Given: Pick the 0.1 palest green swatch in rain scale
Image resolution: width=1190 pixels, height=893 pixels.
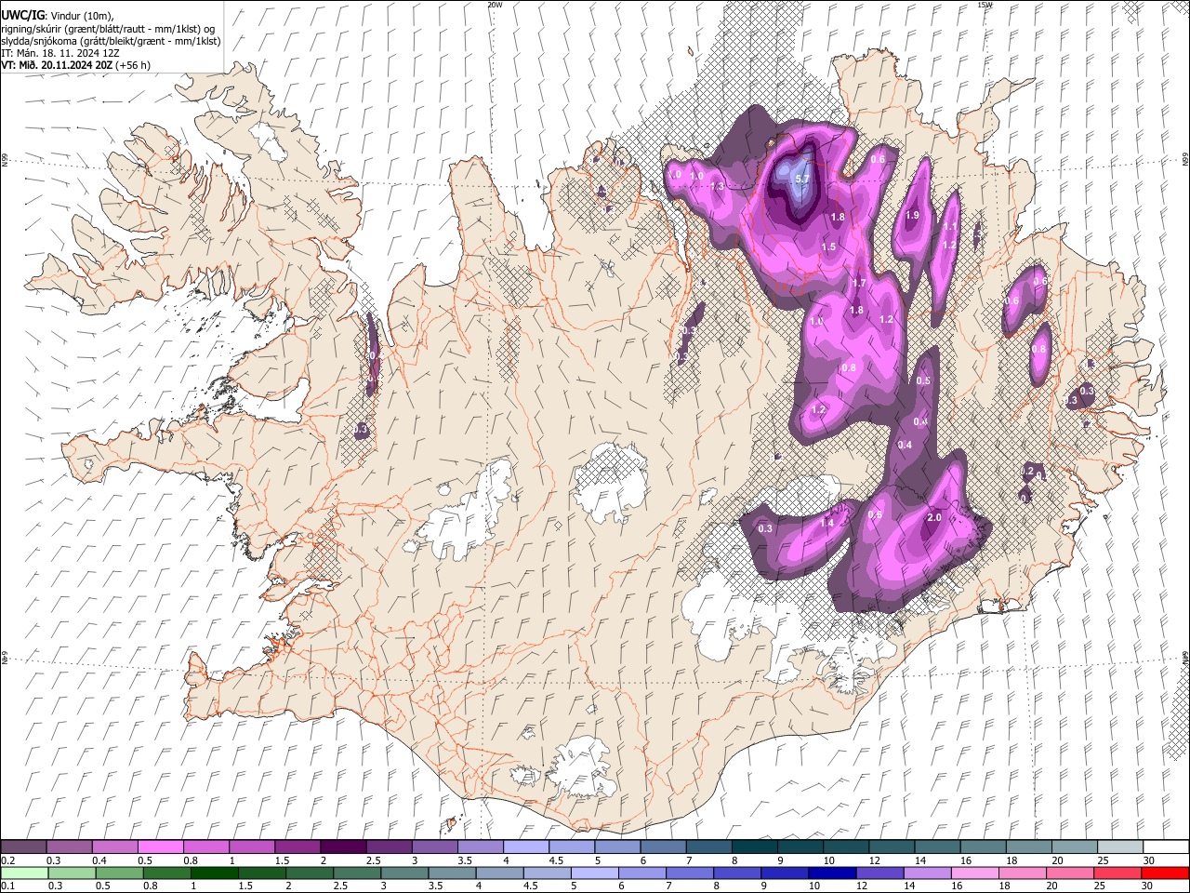Looking at the screenshot, I should click(x=24, y=873).
